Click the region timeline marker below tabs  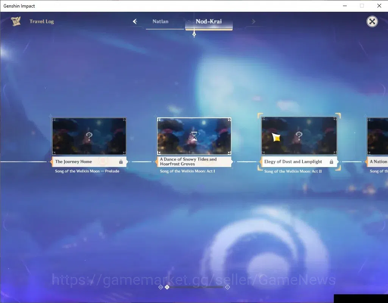click(x=194, y=34)
